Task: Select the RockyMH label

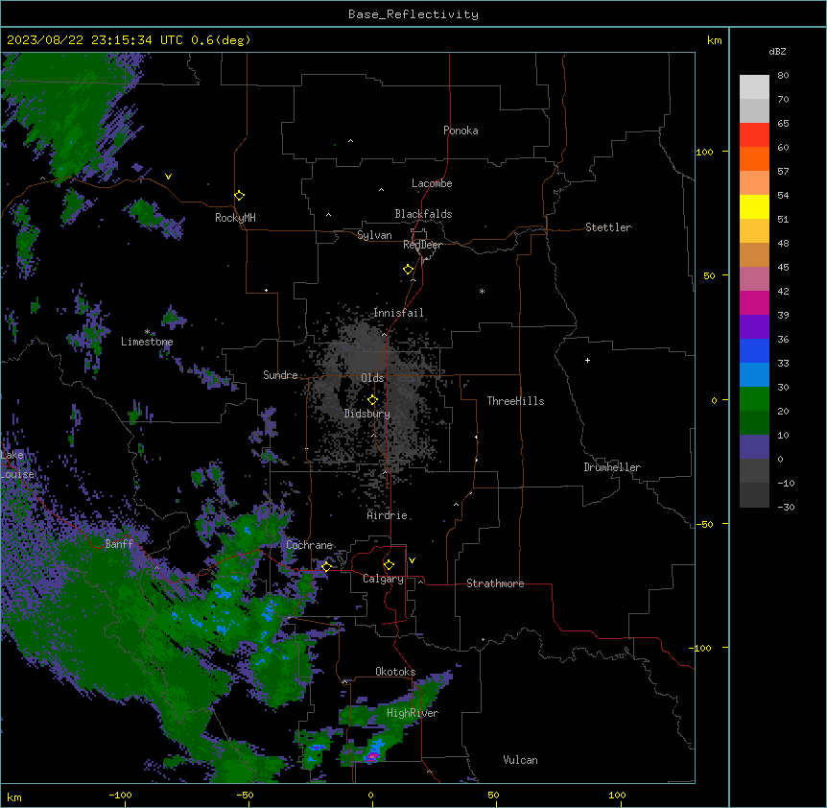Action: point(235,218)
